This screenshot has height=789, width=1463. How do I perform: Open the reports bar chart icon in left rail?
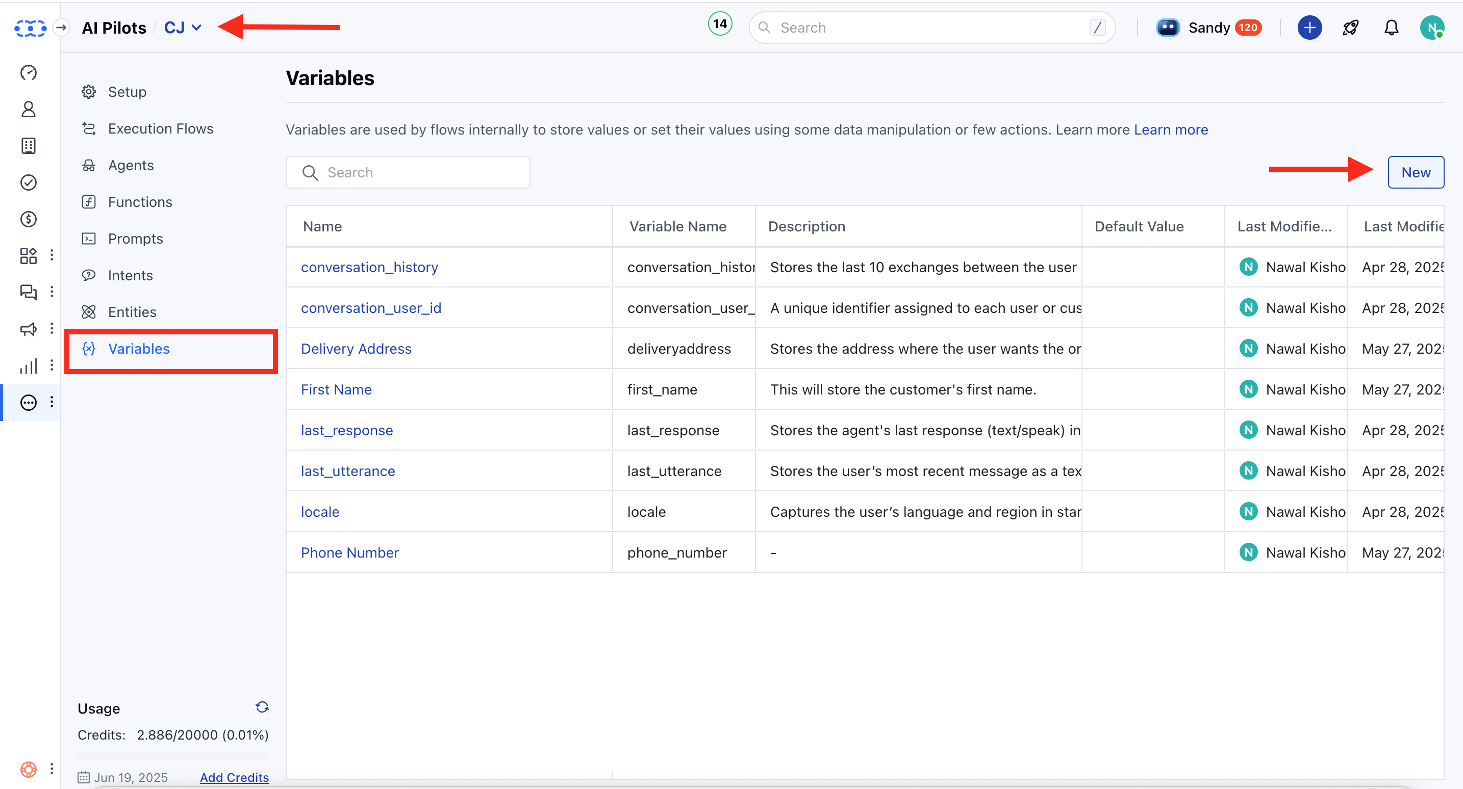[29, 365]
